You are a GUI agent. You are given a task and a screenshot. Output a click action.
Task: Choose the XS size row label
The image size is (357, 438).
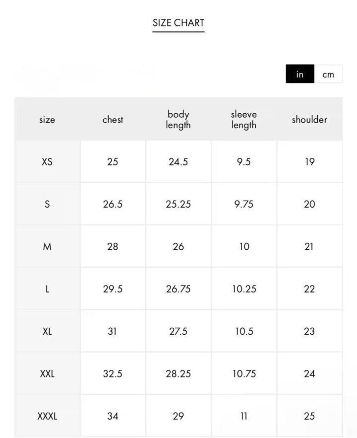click(x=47, y=162)
